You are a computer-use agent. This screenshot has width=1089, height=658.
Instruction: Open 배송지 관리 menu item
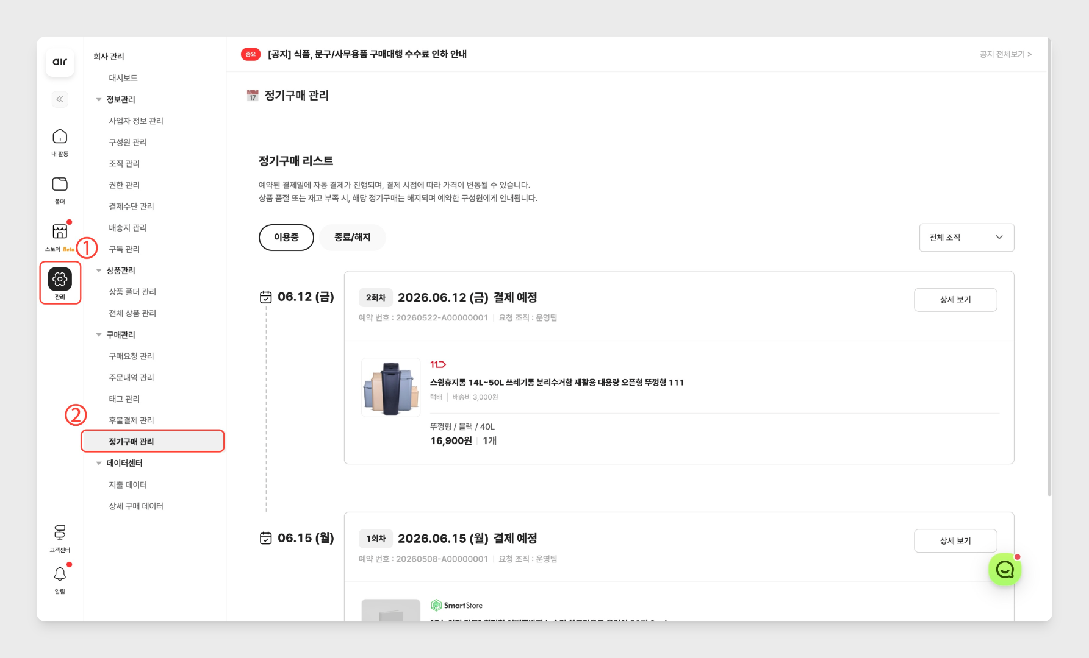point(128,227)
